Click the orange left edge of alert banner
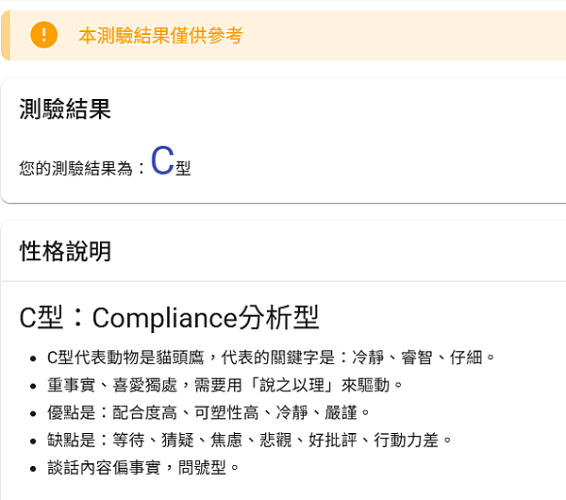The width and height of the screenshot is (566, 500). point(6,35)
